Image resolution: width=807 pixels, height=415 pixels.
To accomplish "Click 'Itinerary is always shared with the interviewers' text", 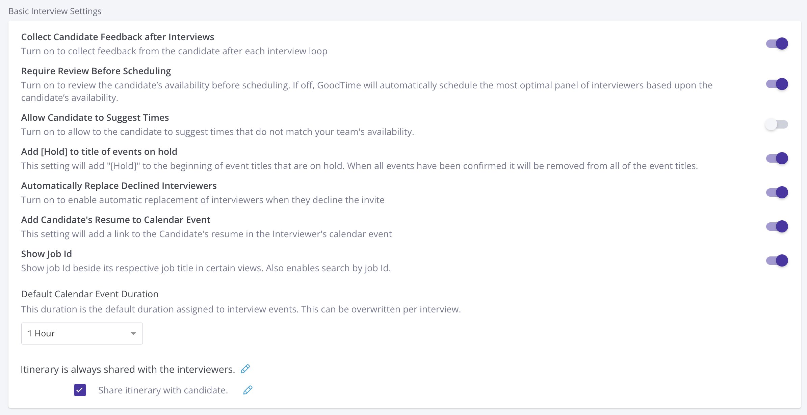I will [x=128, y=369].
